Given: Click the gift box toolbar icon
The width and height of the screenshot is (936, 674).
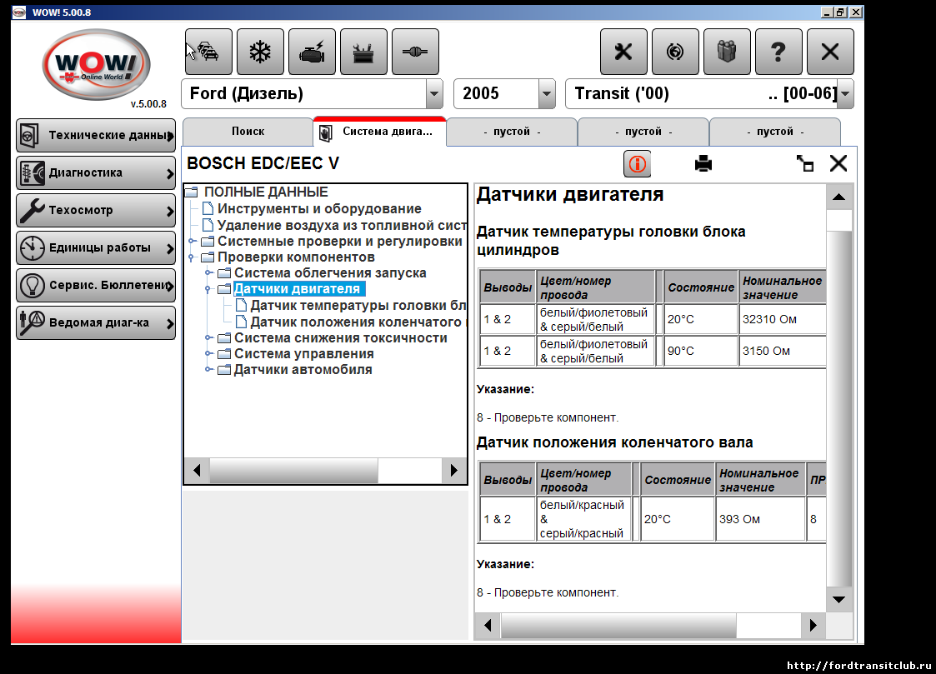Looking at the screenshot, I should point(727,52).
